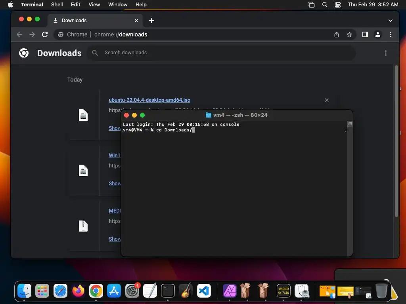Open Control Center in menu bar

[x=338, y=5]
